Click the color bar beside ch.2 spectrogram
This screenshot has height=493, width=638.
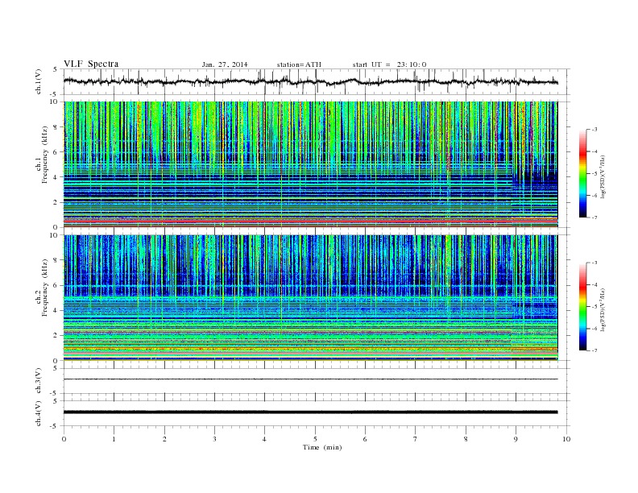tap(582, 306)
